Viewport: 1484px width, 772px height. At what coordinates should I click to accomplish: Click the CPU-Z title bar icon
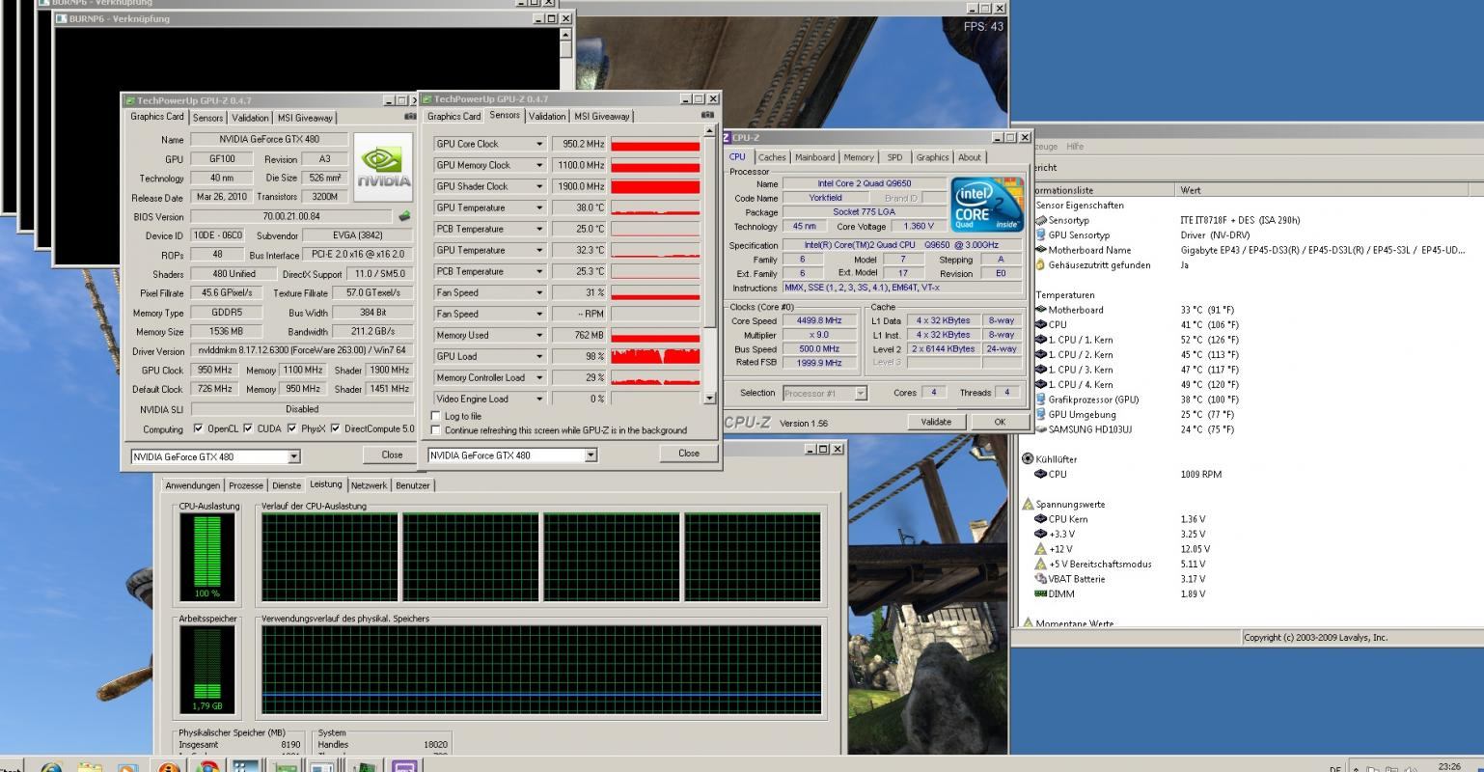point(728,137)
